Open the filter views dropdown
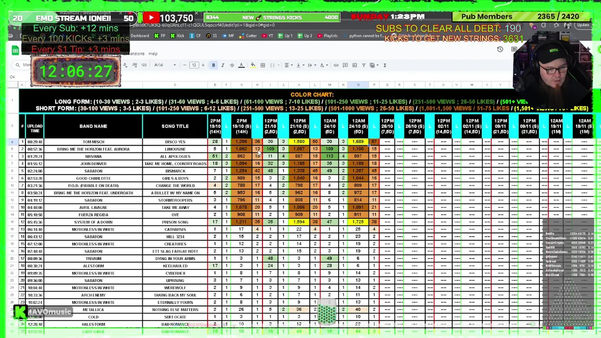601x338 pixels. (x=373, y=65)
